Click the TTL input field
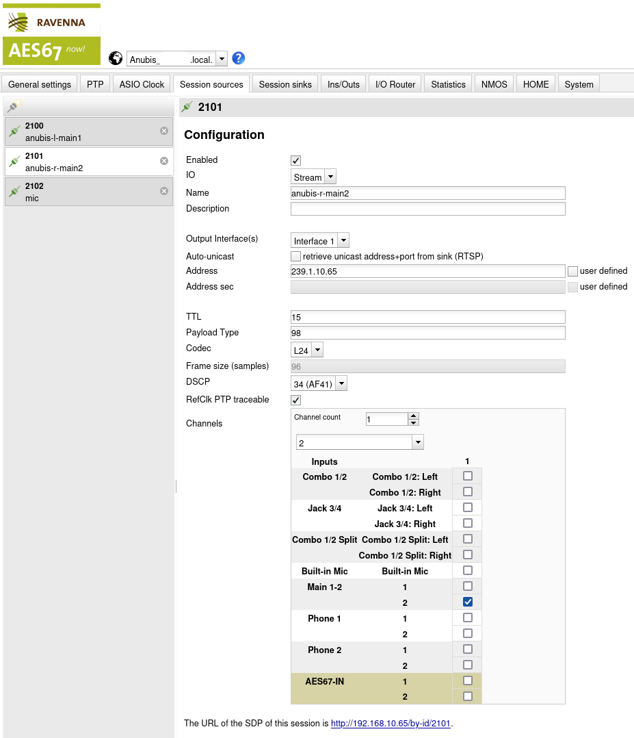The width and height of the screenshot is (634, 738). click(428, 317)
